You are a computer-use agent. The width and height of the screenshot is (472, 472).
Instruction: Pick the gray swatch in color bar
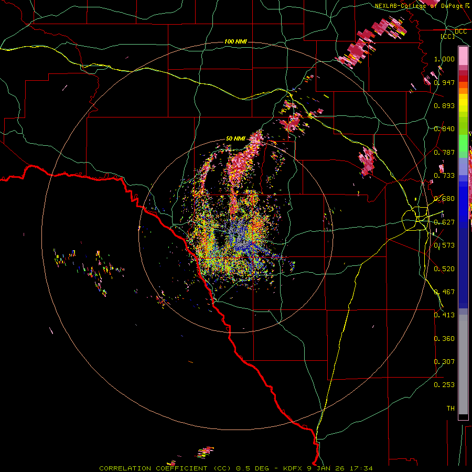[463, 364]
